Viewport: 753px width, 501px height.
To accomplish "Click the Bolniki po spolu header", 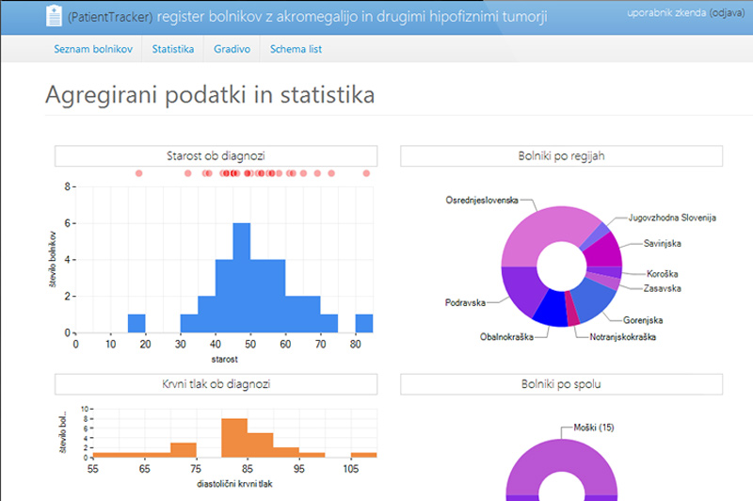I will (x=561, y=384).
